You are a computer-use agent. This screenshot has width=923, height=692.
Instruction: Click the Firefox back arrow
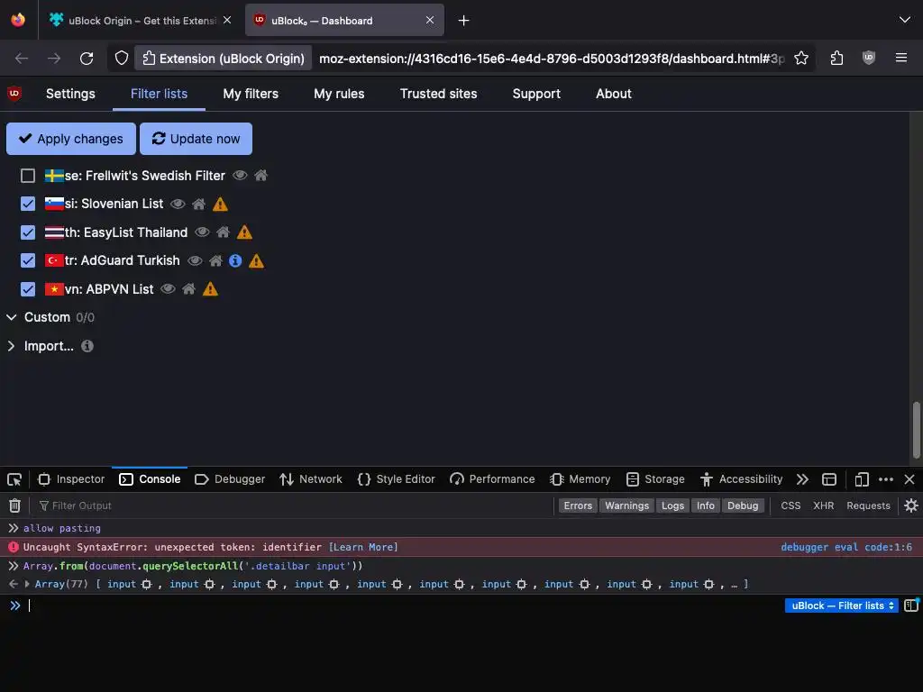(x=22, y=59)
